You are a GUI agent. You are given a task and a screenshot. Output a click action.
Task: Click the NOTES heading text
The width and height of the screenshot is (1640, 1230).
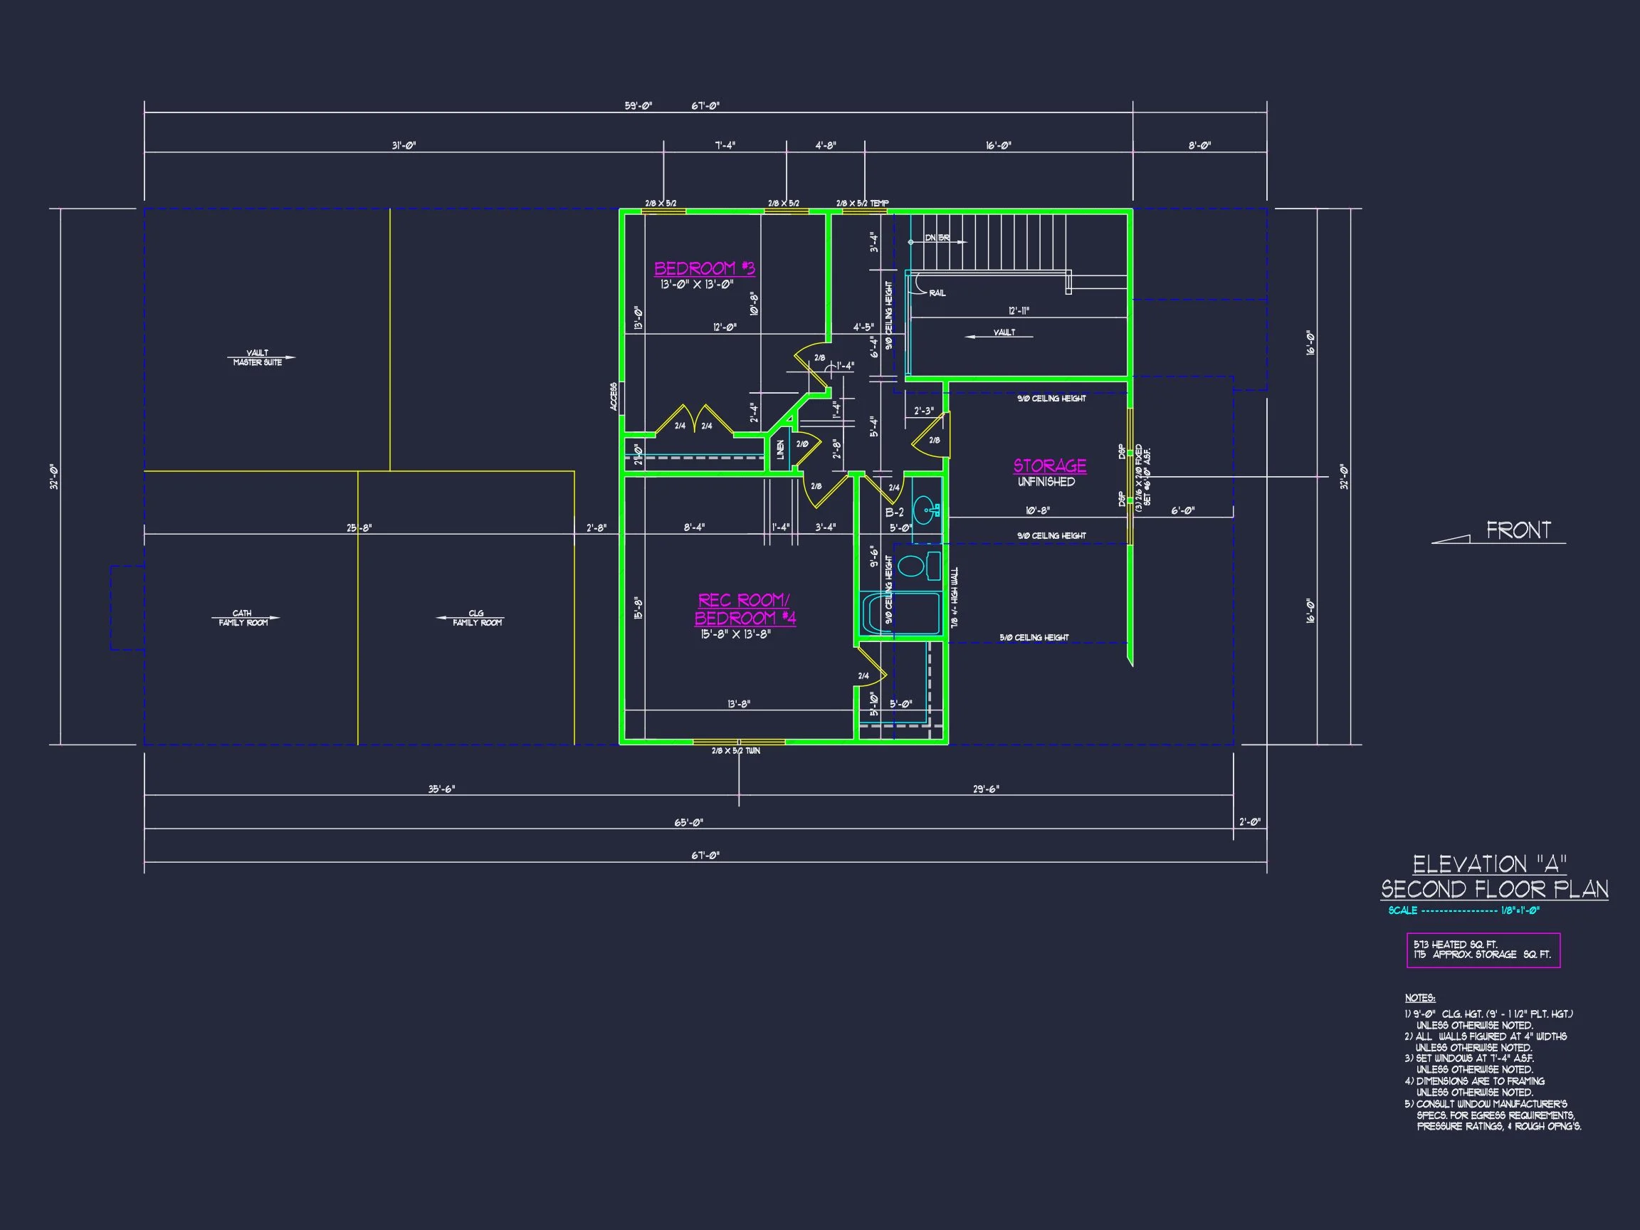pos(1420,998)
